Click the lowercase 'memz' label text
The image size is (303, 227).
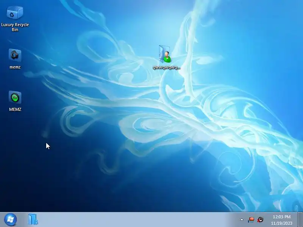15,67
